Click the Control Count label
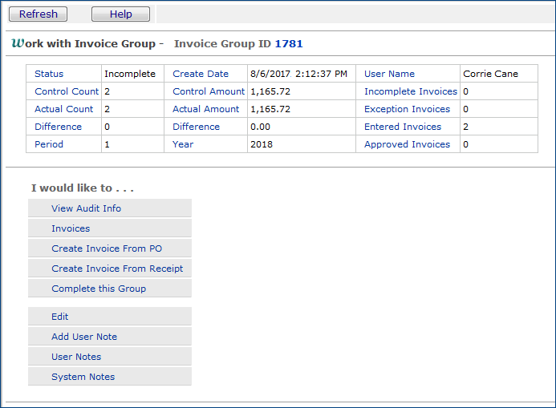This screenshot has height=408, width=556. [67, 91]
